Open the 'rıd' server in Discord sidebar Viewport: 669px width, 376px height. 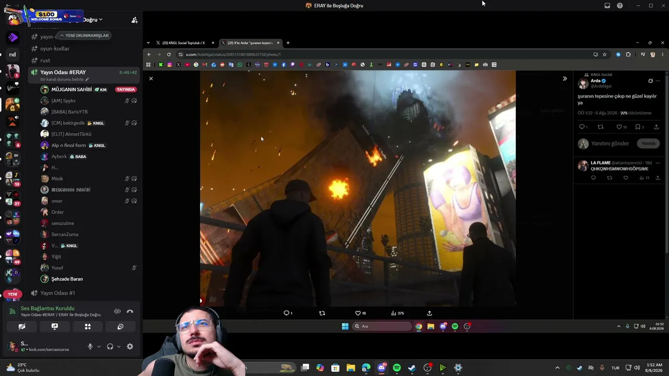[x=13, y=54]
